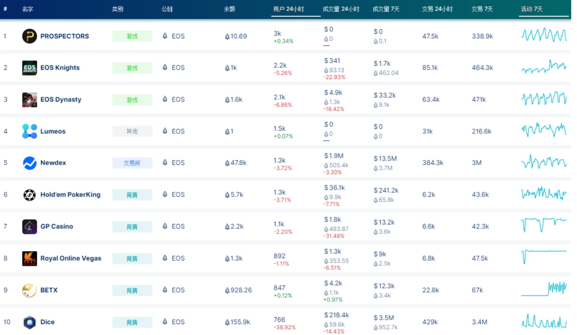The image size is (577, 335).
Task: Sort table by 交易 7天 column
Action: coord(482,9)
